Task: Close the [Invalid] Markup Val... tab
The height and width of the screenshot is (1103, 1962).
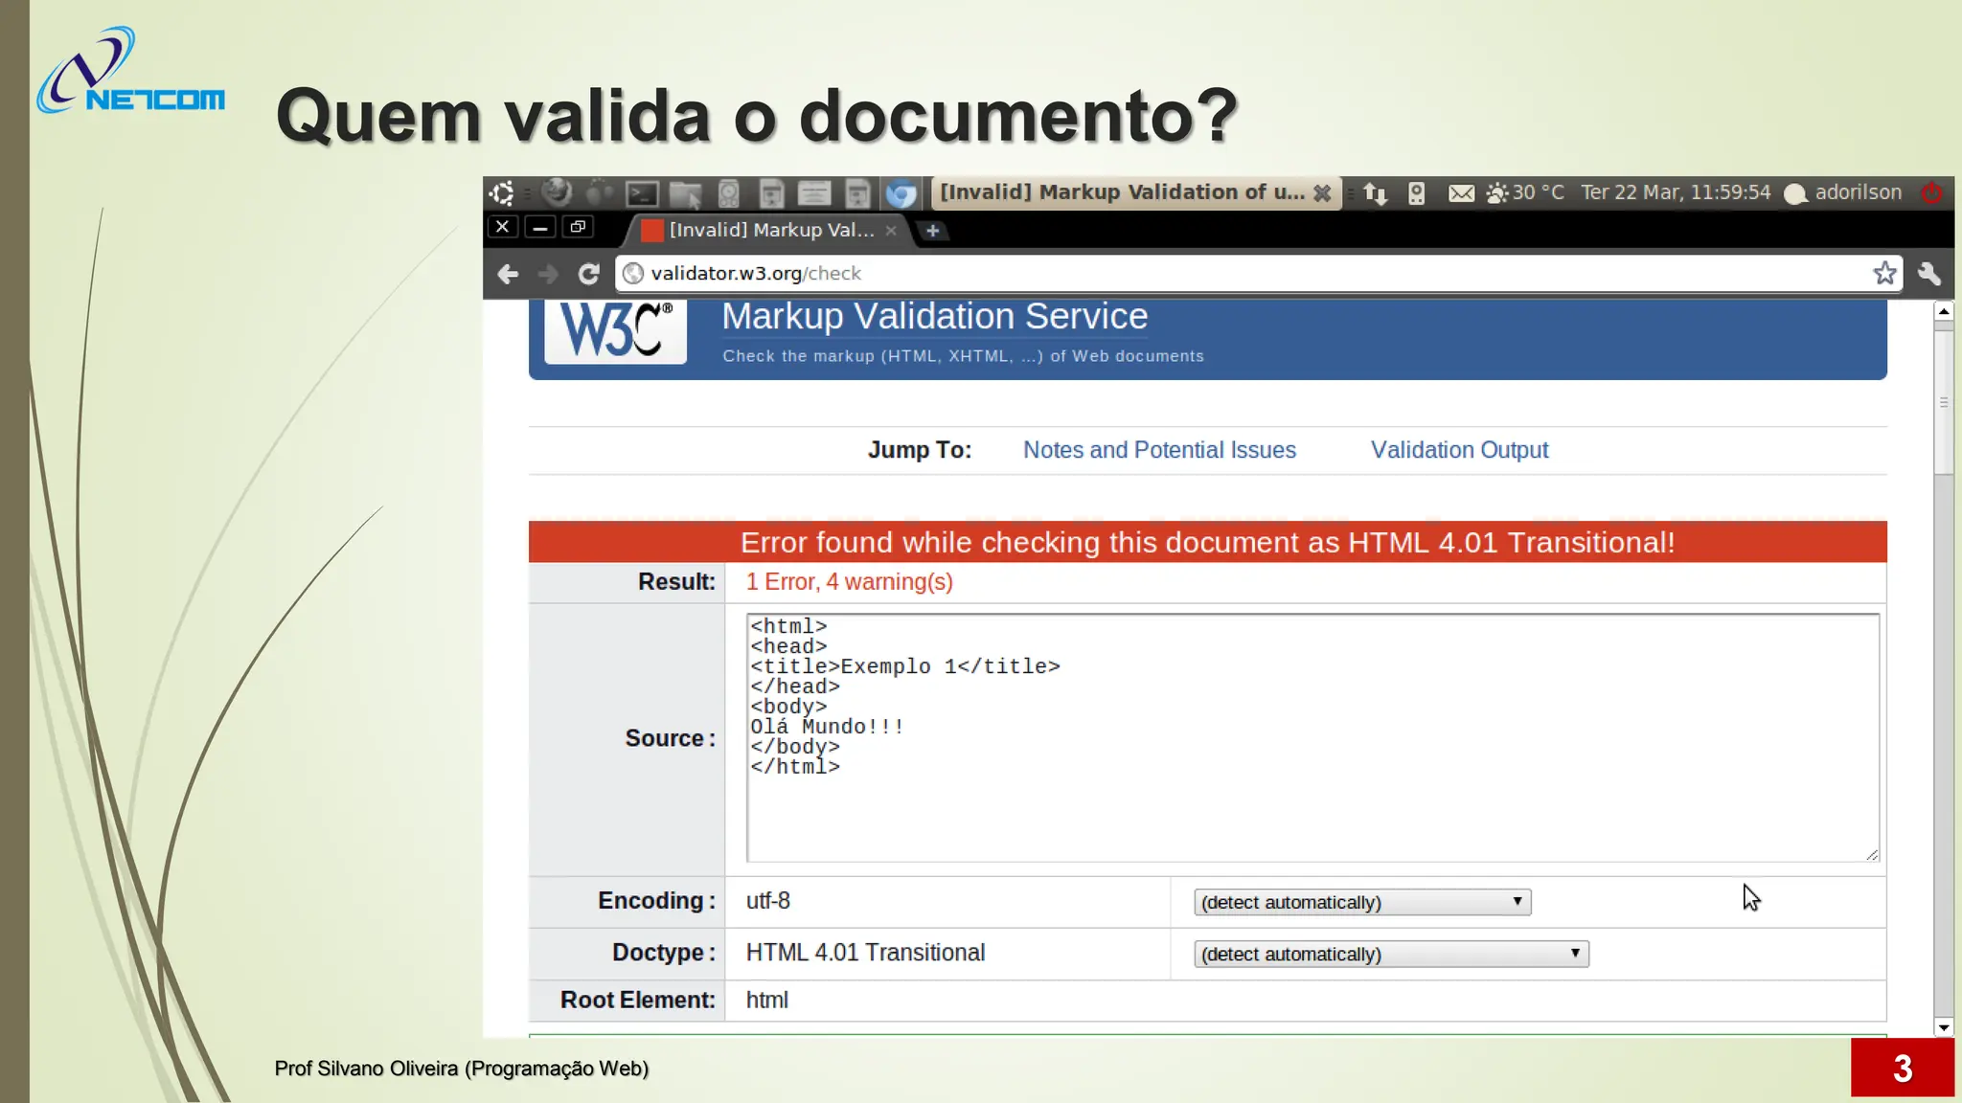Action: [x=891, y=231]
